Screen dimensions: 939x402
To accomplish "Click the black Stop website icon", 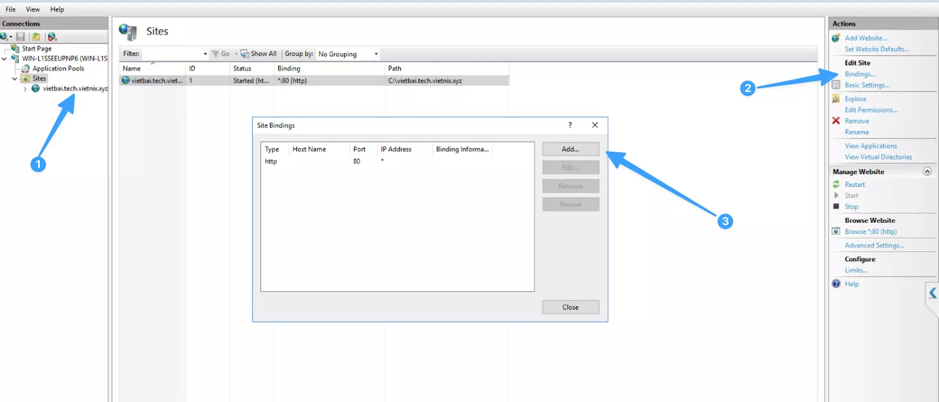I will click(x=836, y=206).
